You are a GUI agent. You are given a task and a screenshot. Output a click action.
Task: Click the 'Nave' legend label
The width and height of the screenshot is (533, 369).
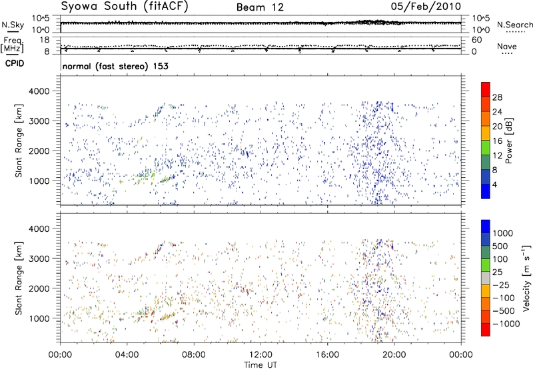pyautogui.click(x=507, y=46)
